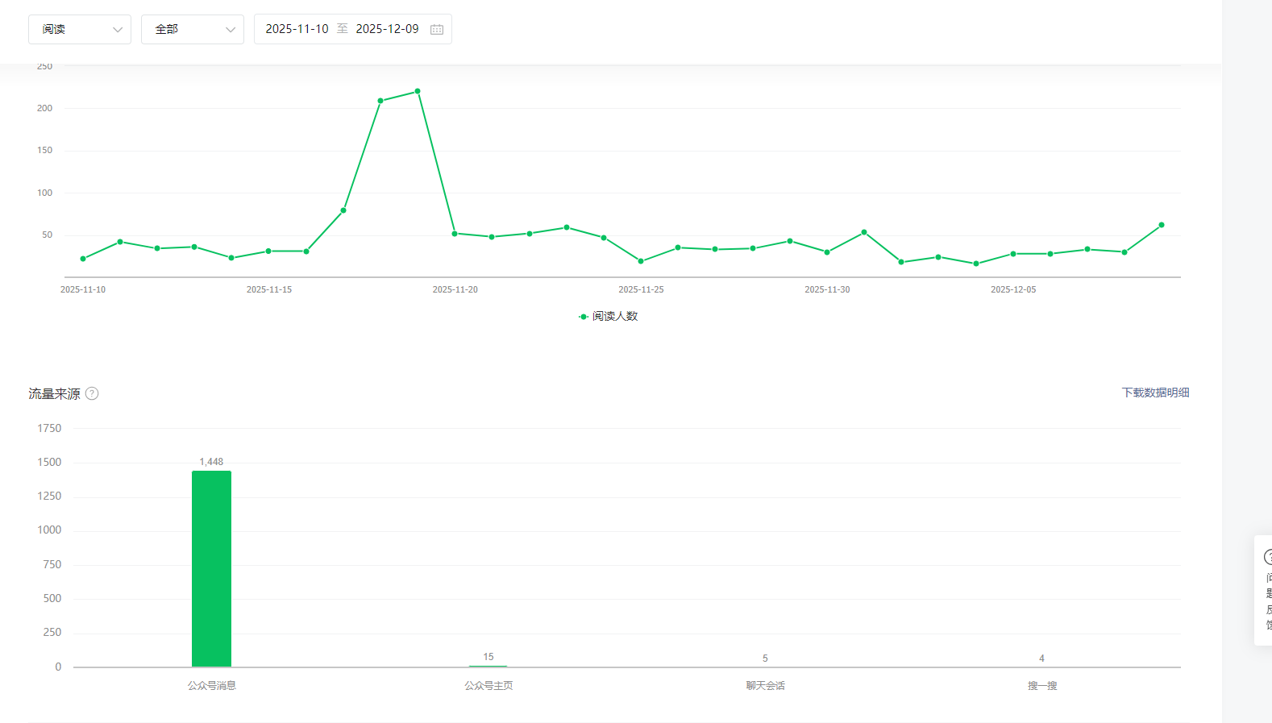Click the line chart point above 2025-11-20
The height and width of the screenshot is (723, 1272).
coord(455,234)
